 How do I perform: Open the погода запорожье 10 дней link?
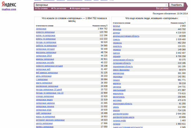[49, 90]
